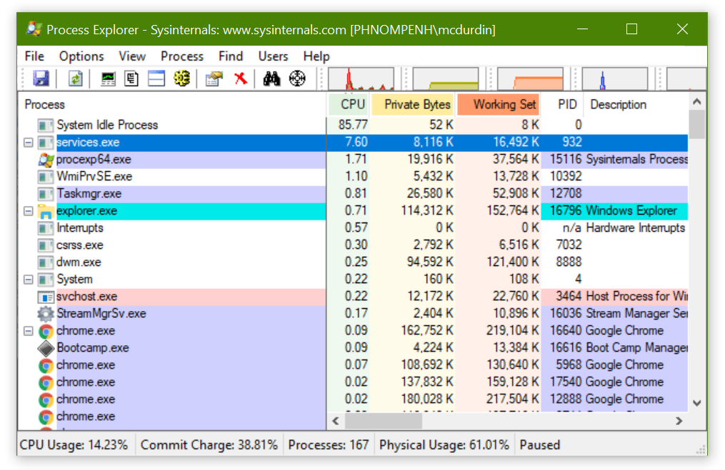
Task: Click the horizontal scrollbar left arrow
Action: [336, 421]
